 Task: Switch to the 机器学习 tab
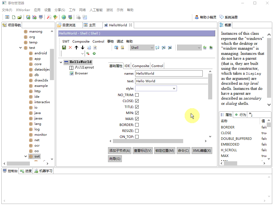(x=43, y=171)
